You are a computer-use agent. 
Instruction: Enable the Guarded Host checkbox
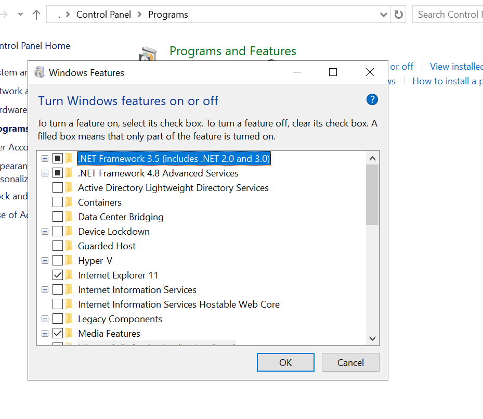[x=58, y=246]
